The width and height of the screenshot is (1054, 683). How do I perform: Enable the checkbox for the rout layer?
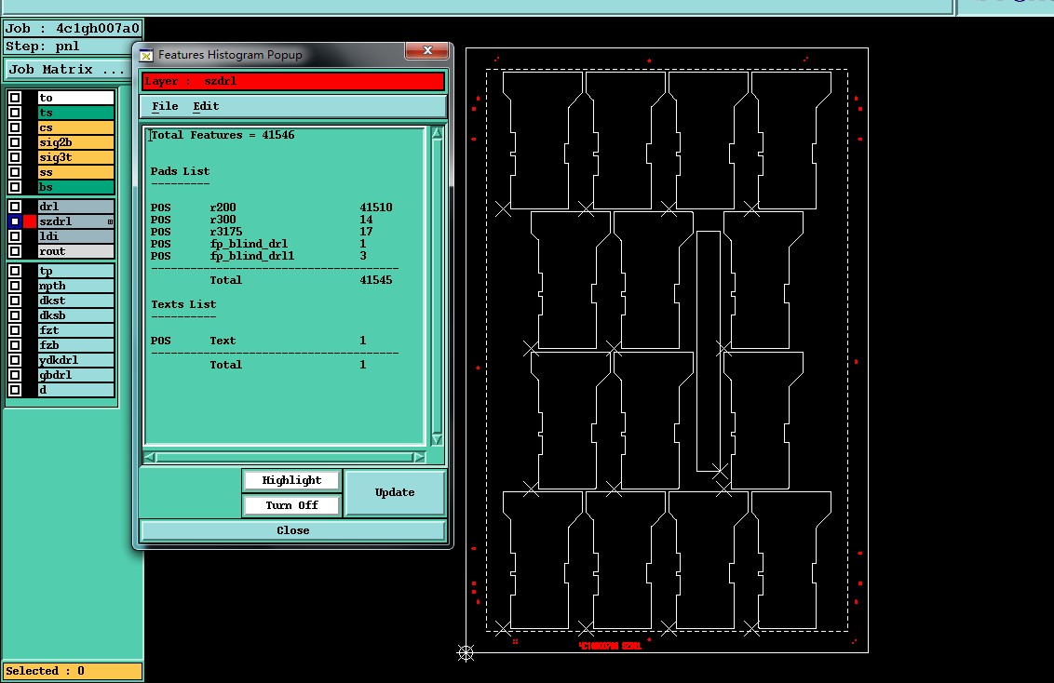[15, 251]
